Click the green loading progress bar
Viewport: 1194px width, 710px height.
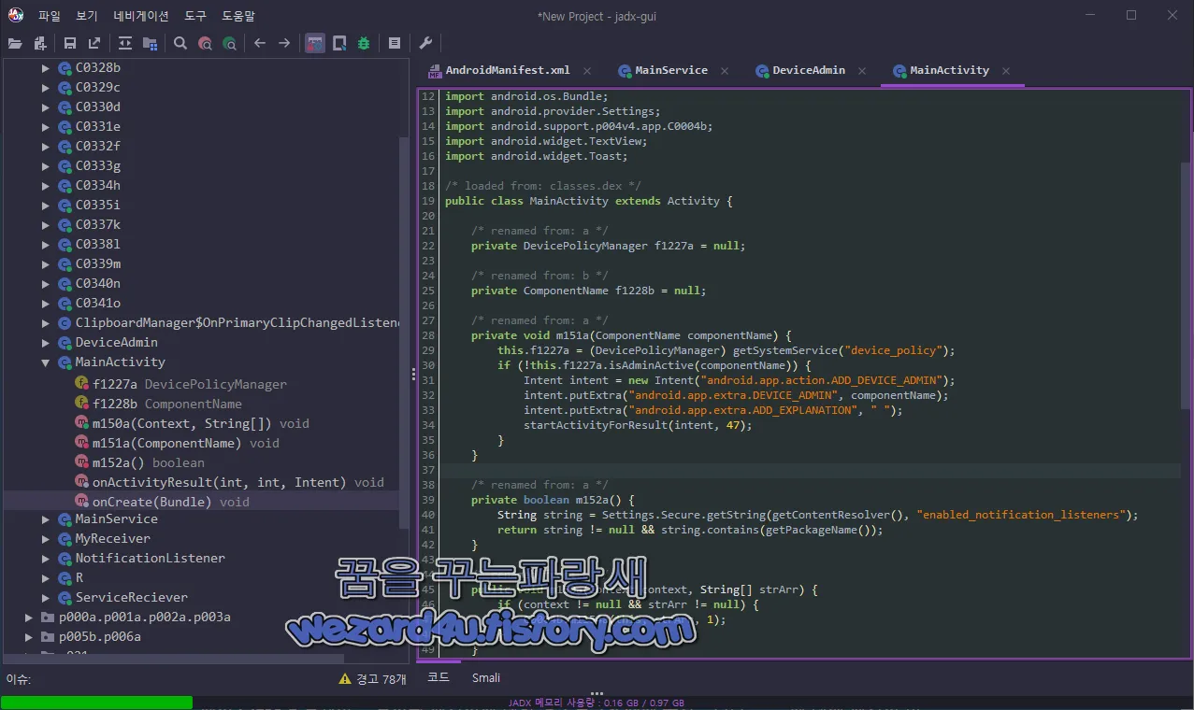tap(96, 703)
